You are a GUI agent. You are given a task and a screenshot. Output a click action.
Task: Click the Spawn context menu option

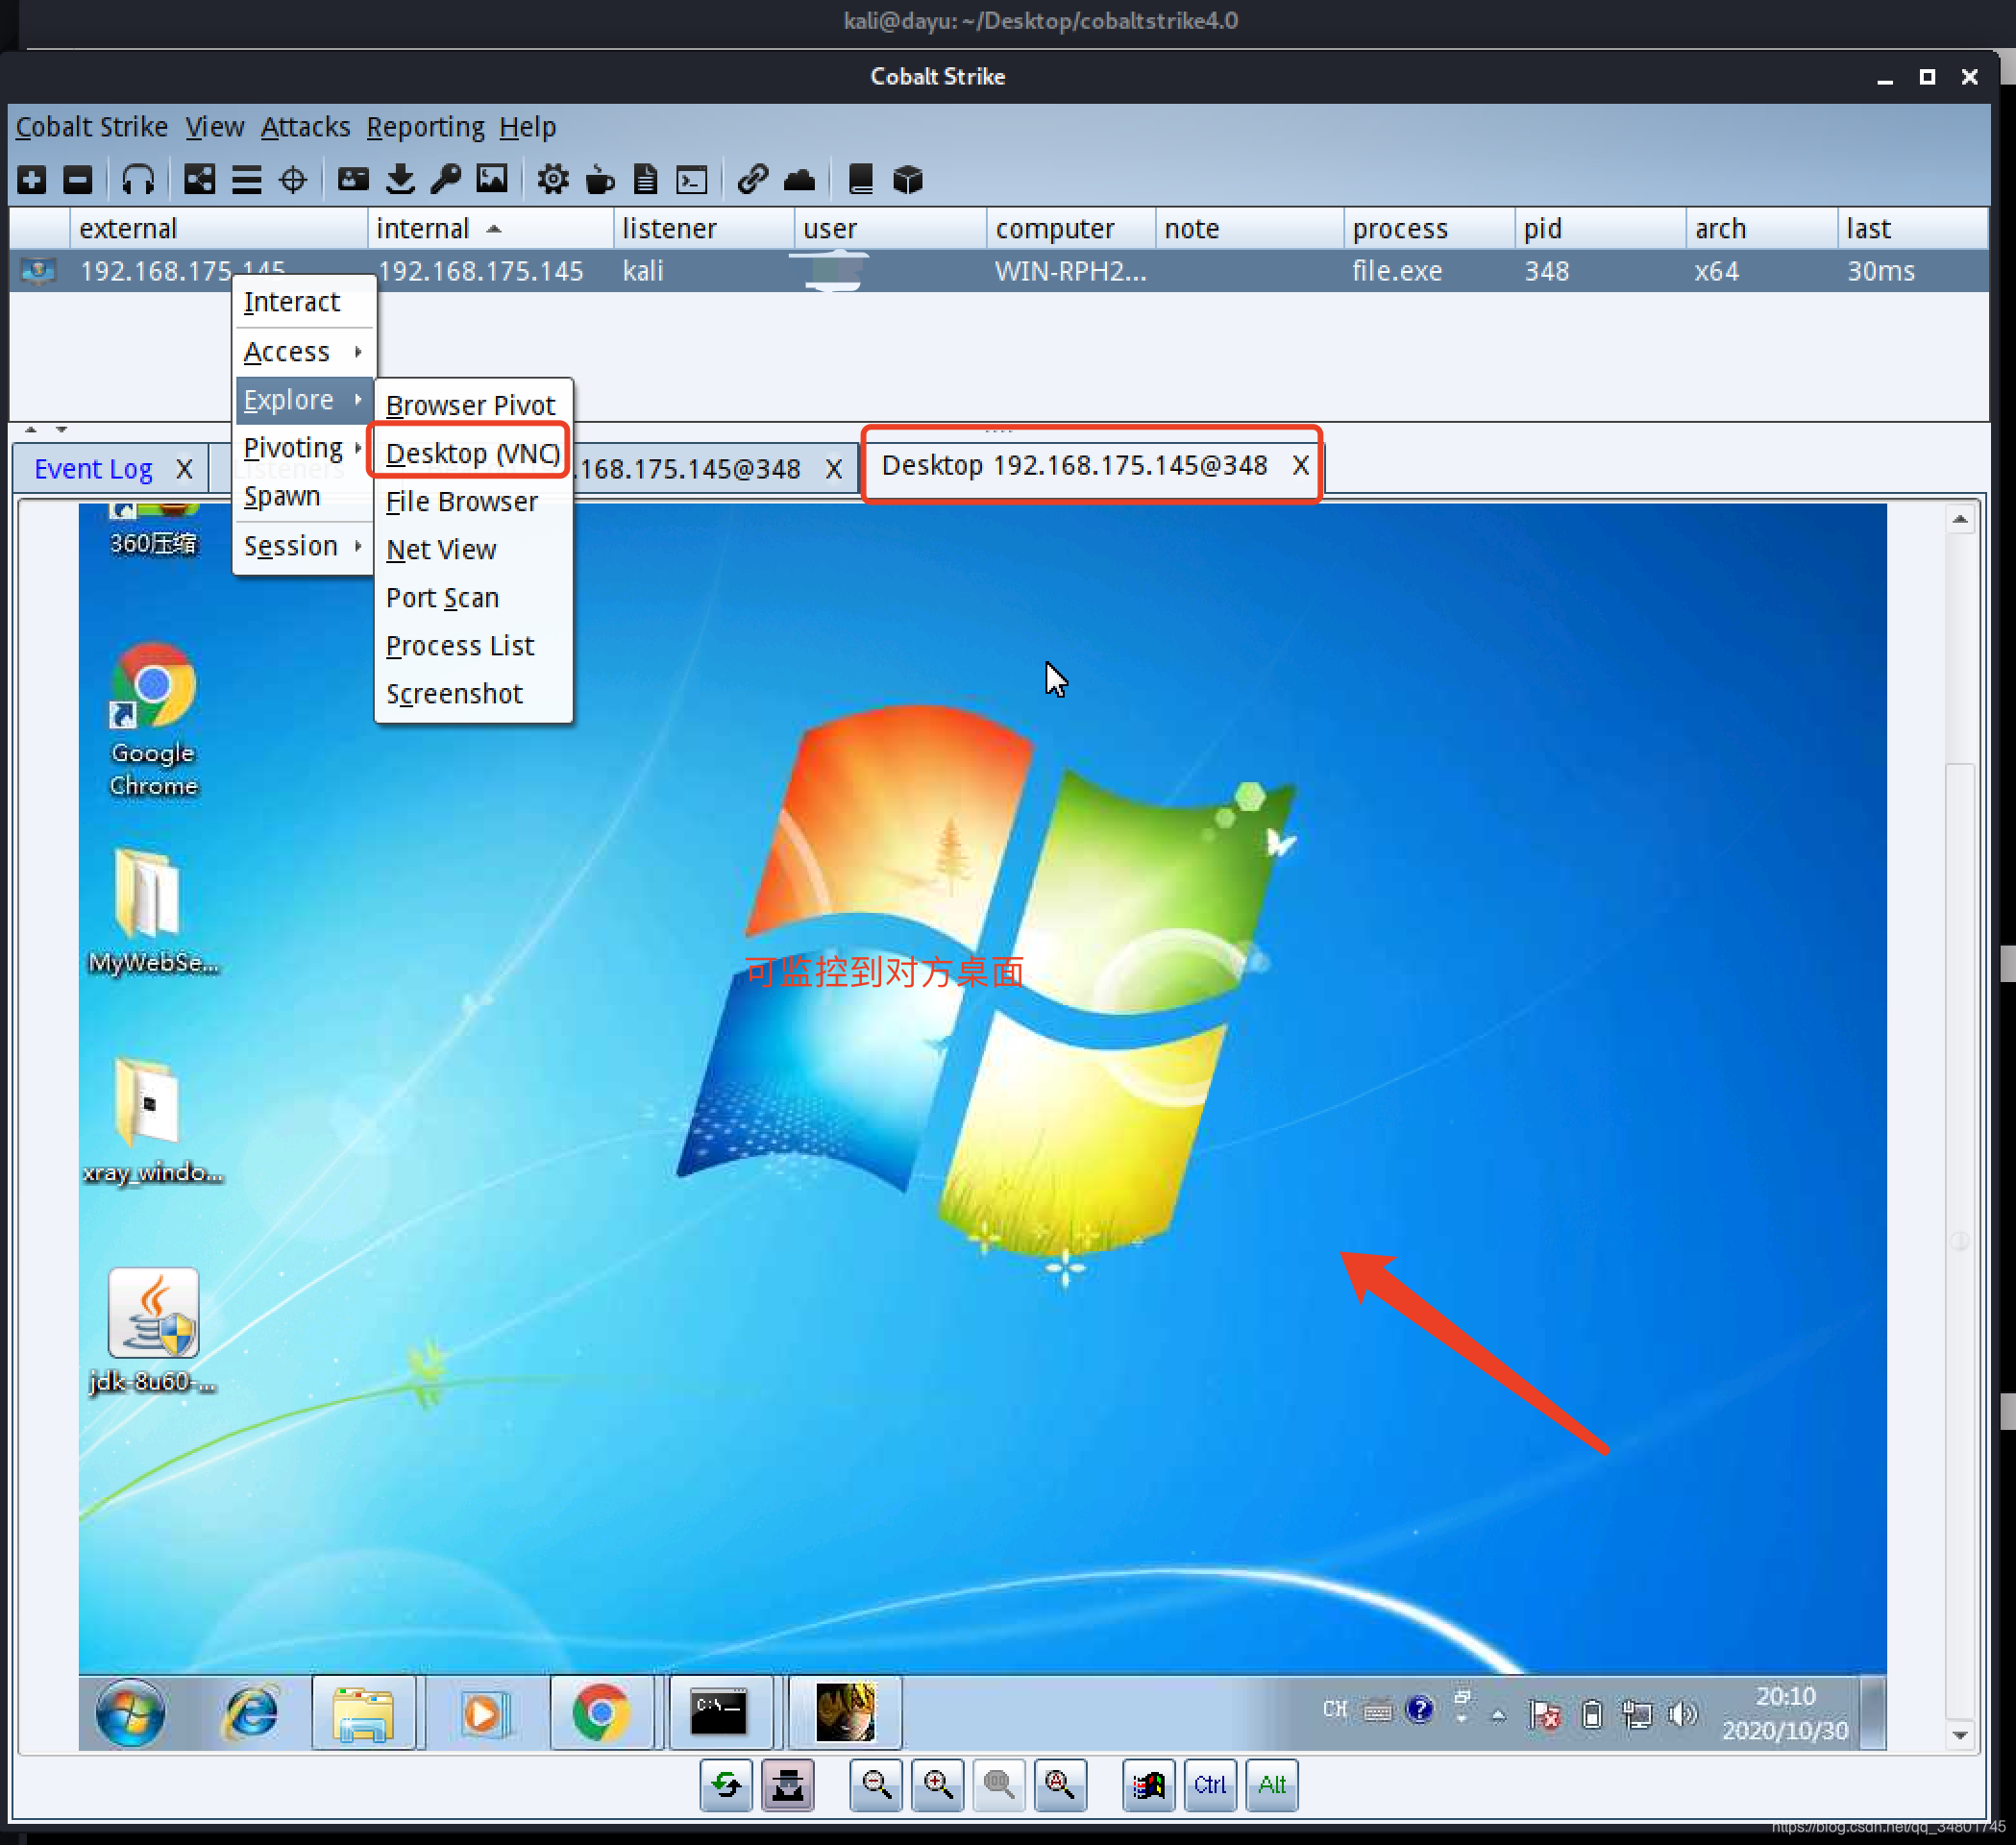click(283, 495)
